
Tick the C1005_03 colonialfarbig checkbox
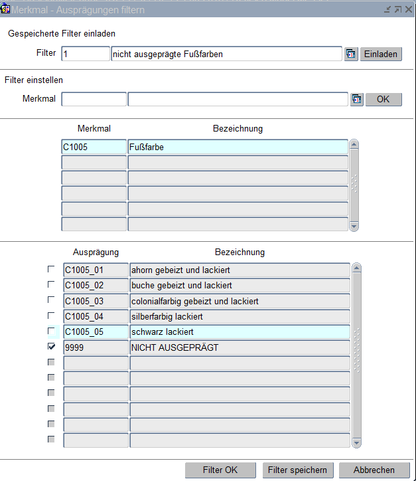tap(51, 300)
